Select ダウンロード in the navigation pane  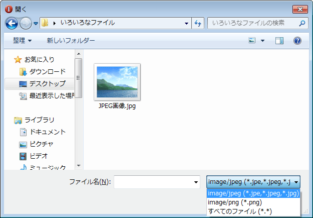click(x=47, y=71)
